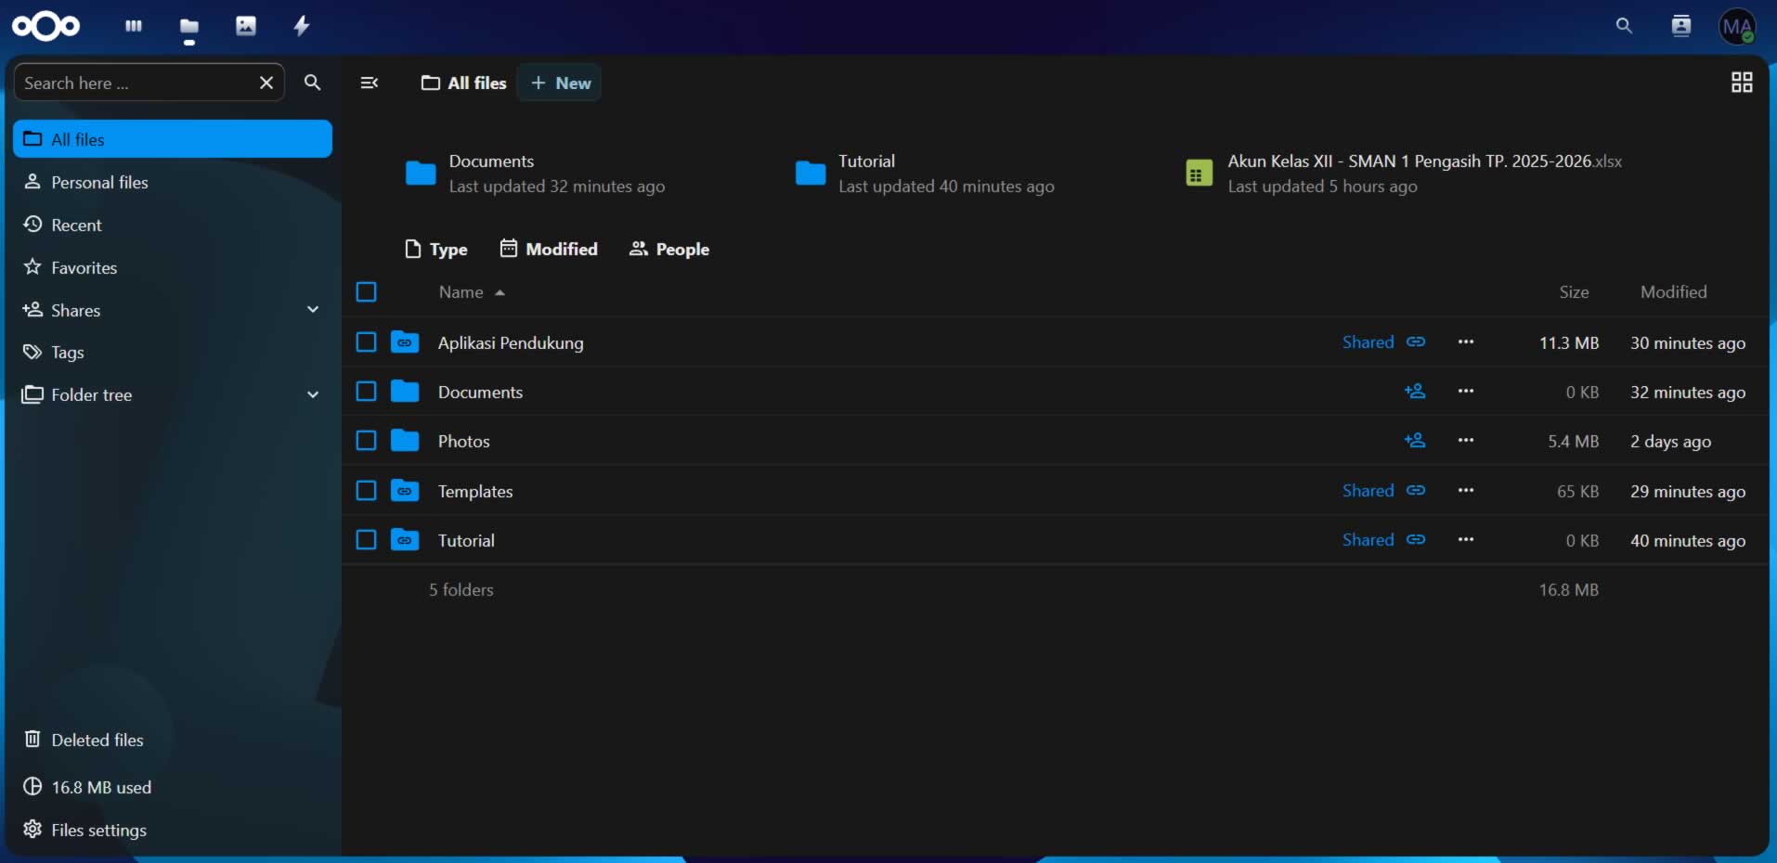Open Deleted files in sidebar
This screenshot has height=863, width=1777.
97,740
